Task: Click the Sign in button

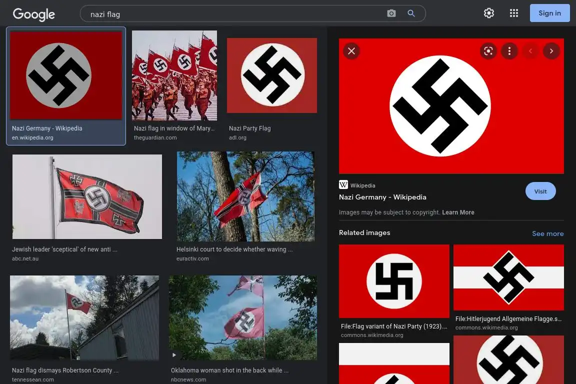Action: [x=549, y=13]
